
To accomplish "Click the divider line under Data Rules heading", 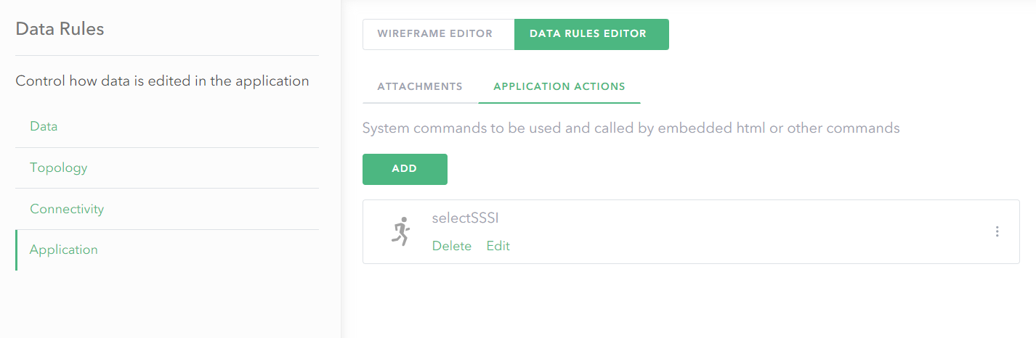I will point(167,55).
